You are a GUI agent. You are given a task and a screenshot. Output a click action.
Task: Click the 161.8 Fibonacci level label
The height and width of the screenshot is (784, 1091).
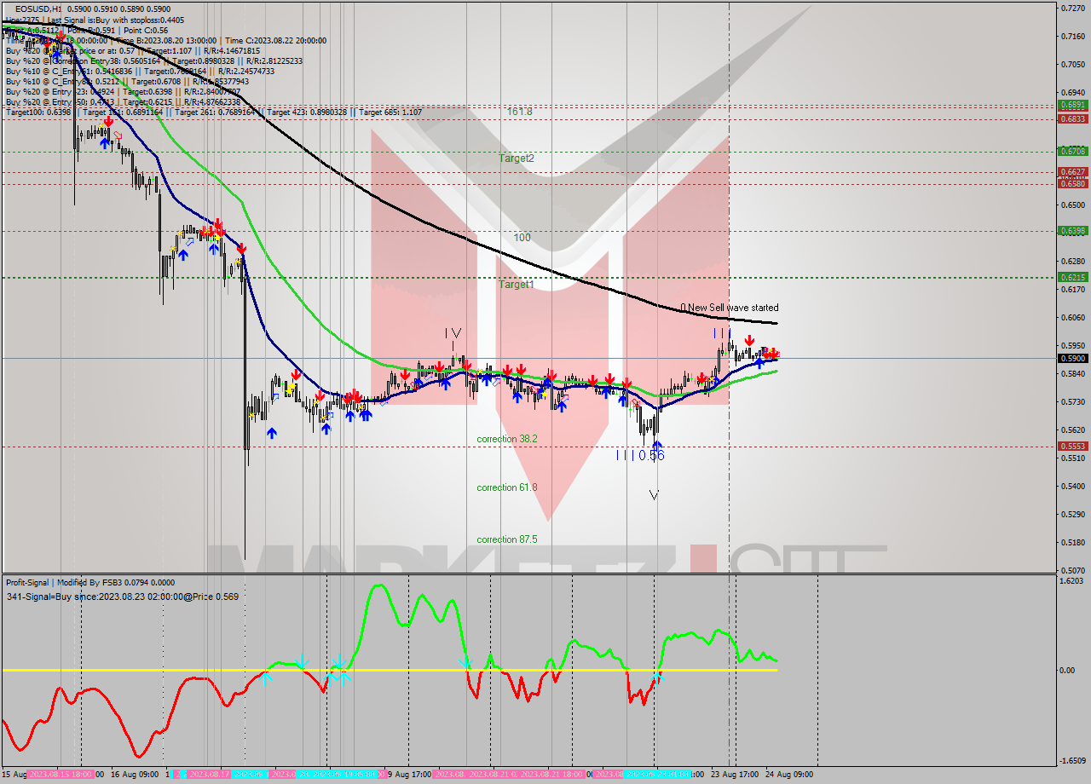(x=519, y=112)
